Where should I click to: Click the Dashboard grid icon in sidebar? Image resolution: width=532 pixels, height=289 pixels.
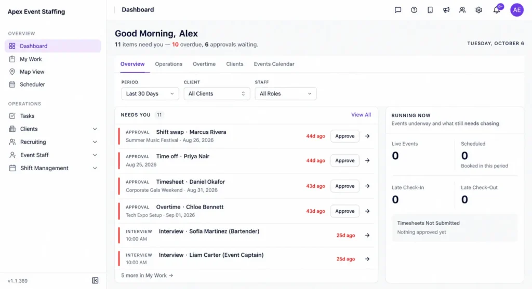click(x=12, y=46)
